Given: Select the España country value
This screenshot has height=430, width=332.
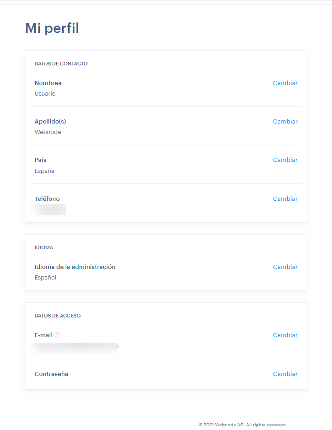Looking at the screenshot, I should (44, 171).
